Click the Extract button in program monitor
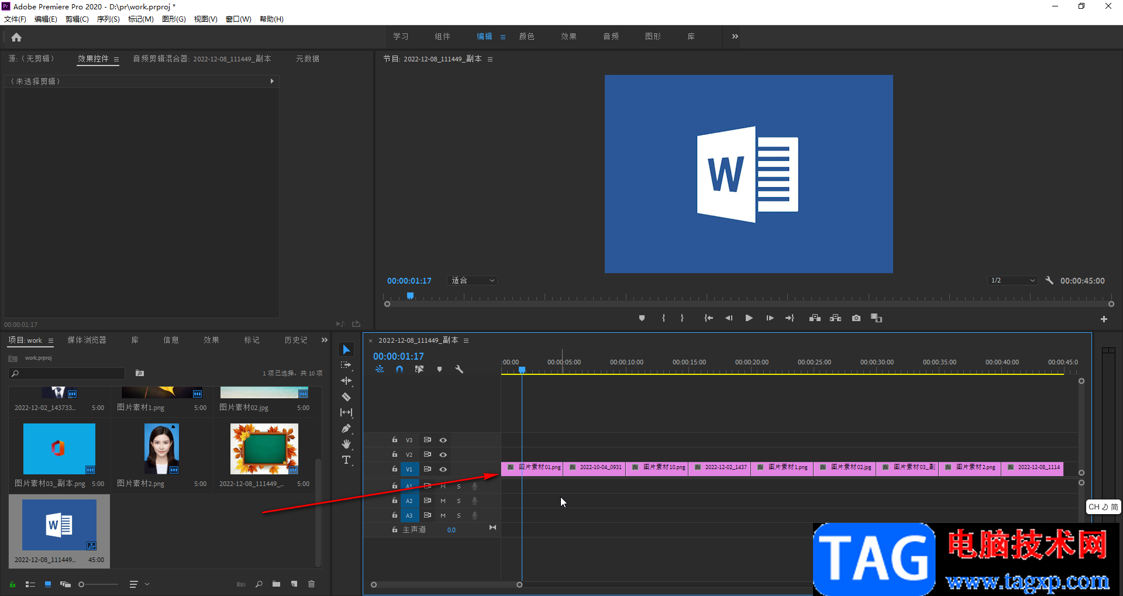 (835, 318)
